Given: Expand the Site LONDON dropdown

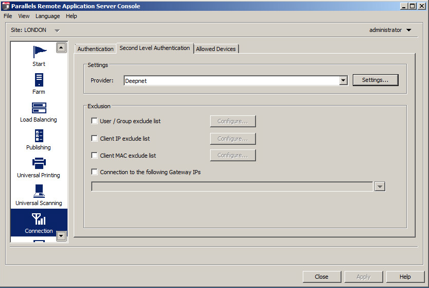Looking at the screenshot, I should point(57,30).
